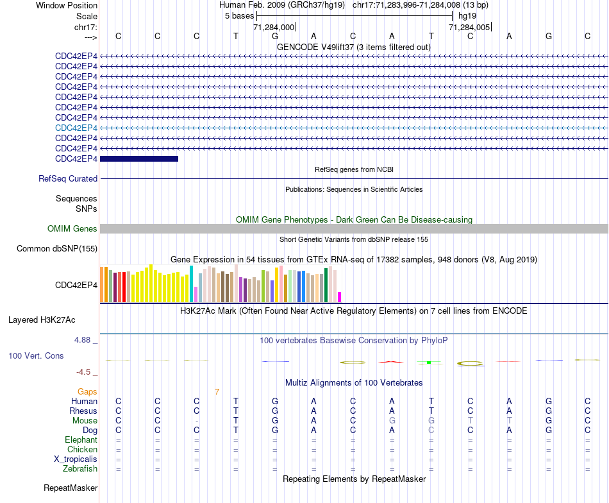
Task: Open 'Publications: Sequences in Scientific Articles' title
Action: coord(354,189)
